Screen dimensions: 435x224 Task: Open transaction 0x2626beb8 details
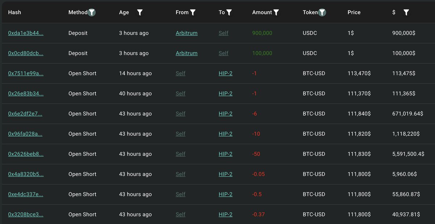tap(26, 154)
